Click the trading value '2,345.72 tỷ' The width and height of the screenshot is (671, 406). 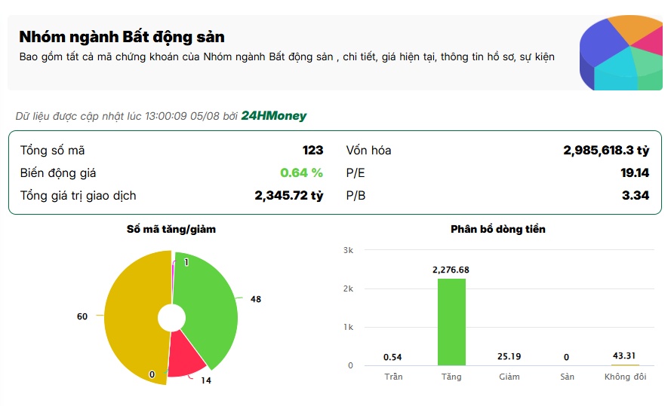(x=289, y=196)
